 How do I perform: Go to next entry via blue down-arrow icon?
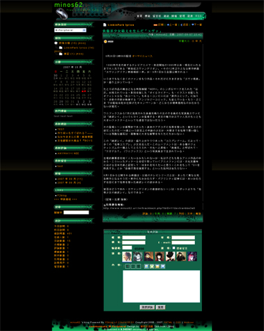tap(192, 24)
